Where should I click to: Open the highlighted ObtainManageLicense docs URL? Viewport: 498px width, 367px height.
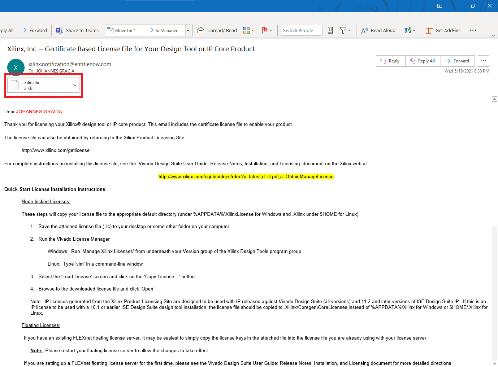(246, 177)
